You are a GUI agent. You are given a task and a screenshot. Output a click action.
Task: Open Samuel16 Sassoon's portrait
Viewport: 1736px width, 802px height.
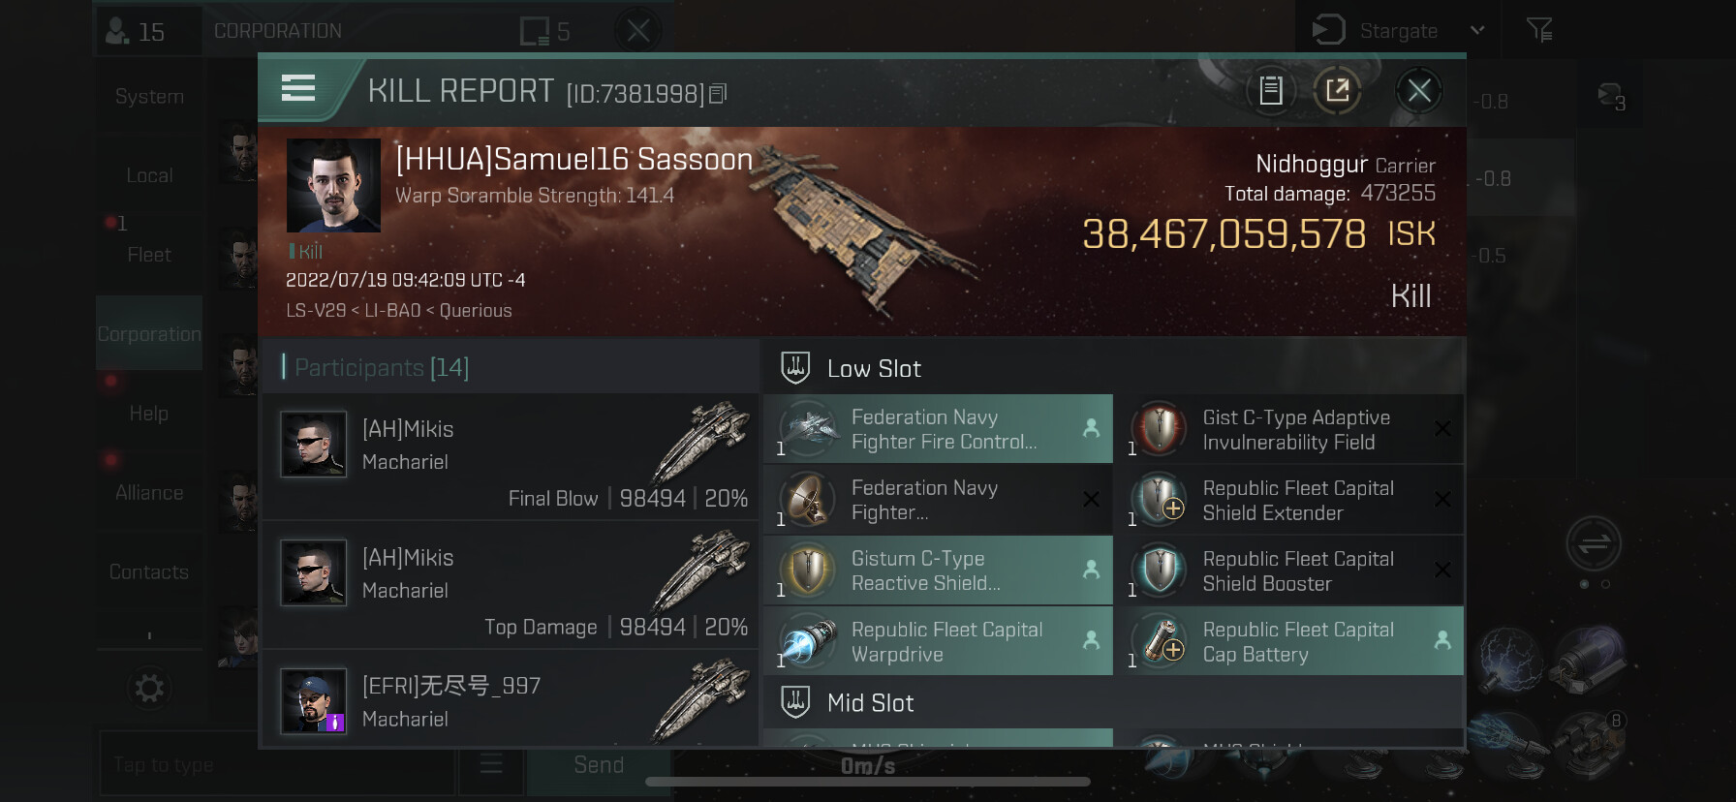(x=333, y=185)
